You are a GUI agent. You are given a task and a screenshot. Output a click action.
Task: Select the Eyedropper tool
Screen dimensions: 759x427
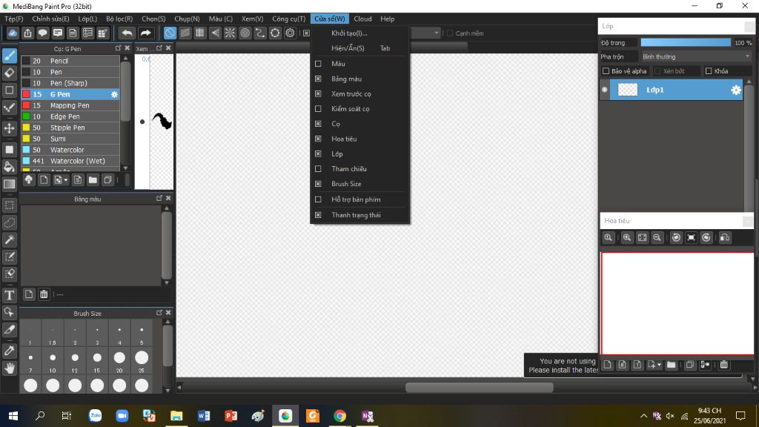point(9,351)
